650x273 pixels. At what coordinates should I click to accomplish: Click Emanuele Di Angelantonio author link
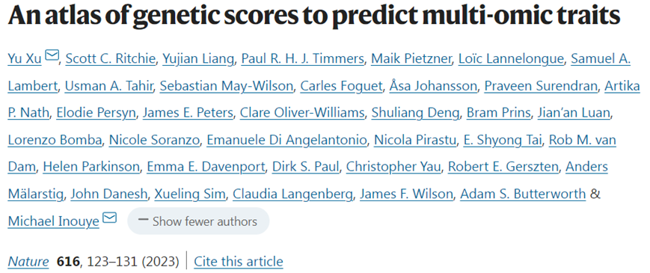(x=286, y=140)
